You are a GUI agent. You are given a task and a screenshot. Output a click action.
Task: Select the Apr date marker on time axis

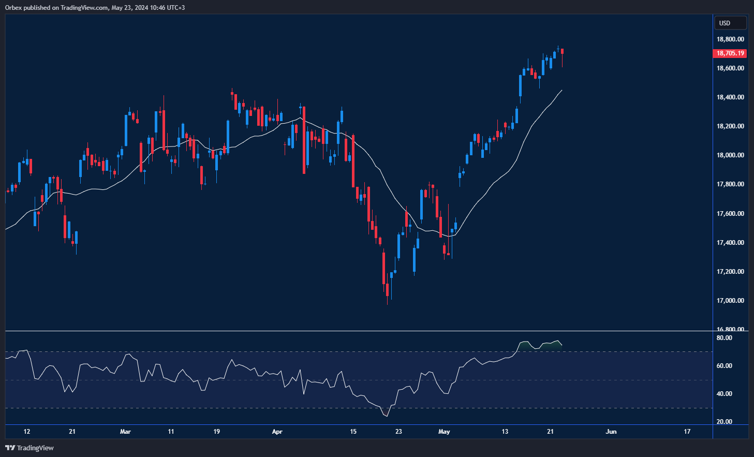(x=277, y=432)
